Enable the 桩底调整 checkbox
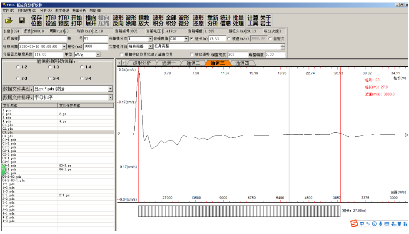The height and width of the screenshot is (234, 409). click(x=191, y=55)
